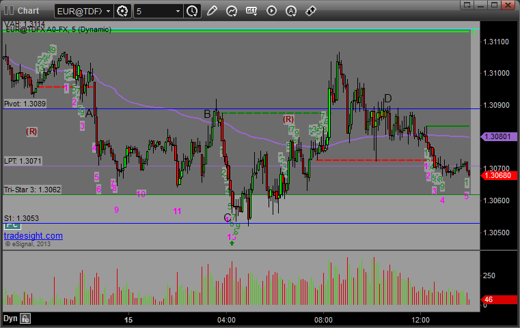Toggle the lock icon beside Dyn
This screenshot has width=520, height=328.
25,318
